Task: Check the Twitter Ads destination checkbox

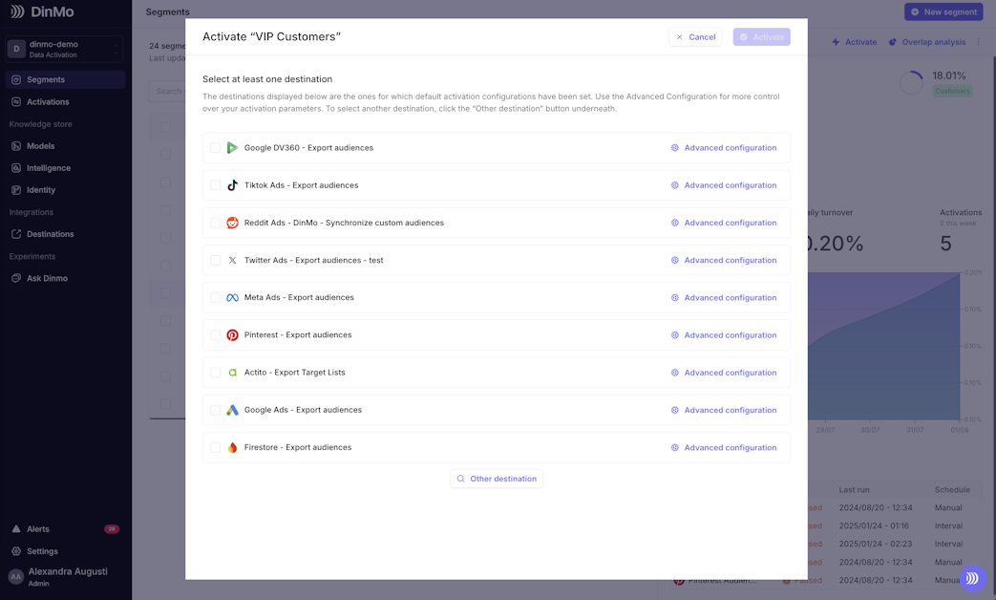Action: (215, 260)
